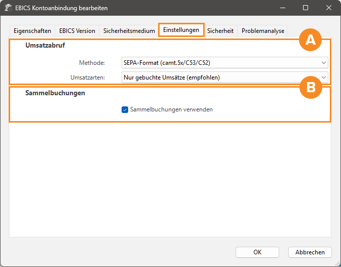
Task: Select the Einstellungen tab
Action: click(x=181, y=30)
